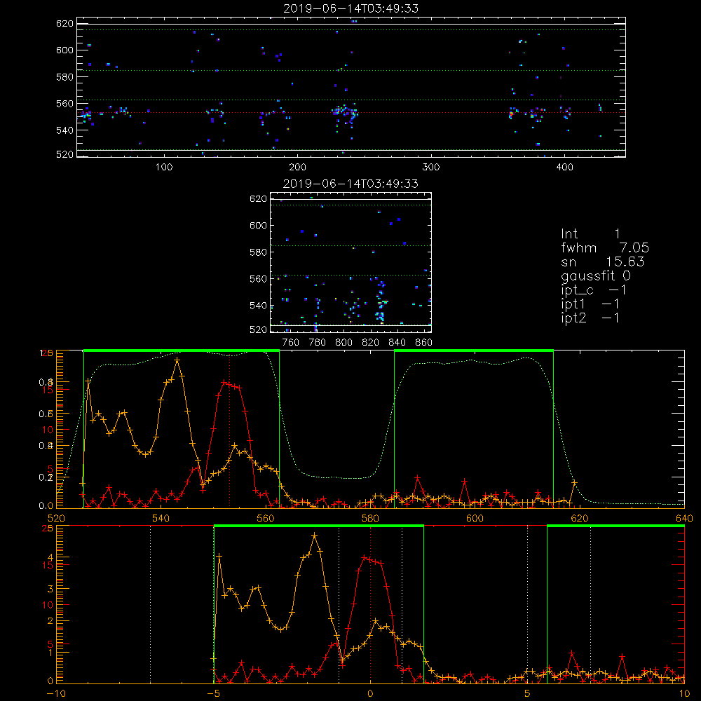Click x-axis label 800 on middle plot
This screenshot has width=701, height=701.
pos(343,343)
